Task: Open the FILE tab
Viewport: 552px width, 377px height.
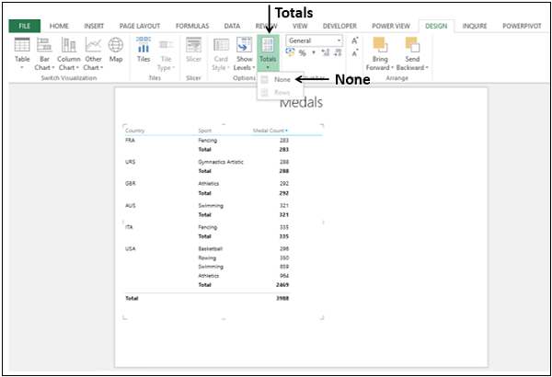Action: click(25, 27)
